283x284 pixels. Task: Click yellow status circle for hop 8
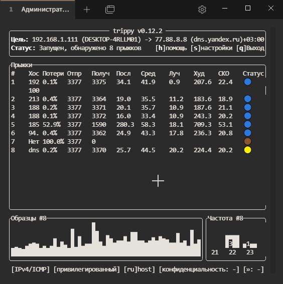[248, 150]
